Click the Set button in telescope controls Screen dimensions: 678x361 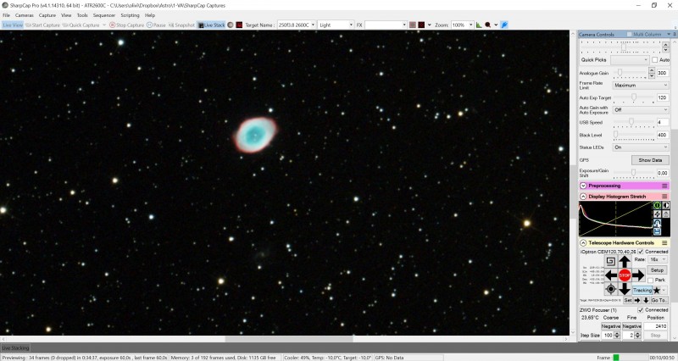click(x=628, y=300)
